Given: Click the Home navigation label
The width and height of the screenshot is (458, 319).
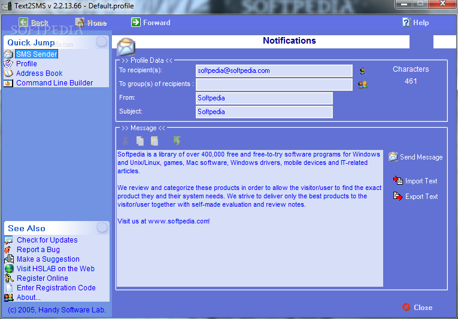Looking at the screenshot, I should coord(97,23).
